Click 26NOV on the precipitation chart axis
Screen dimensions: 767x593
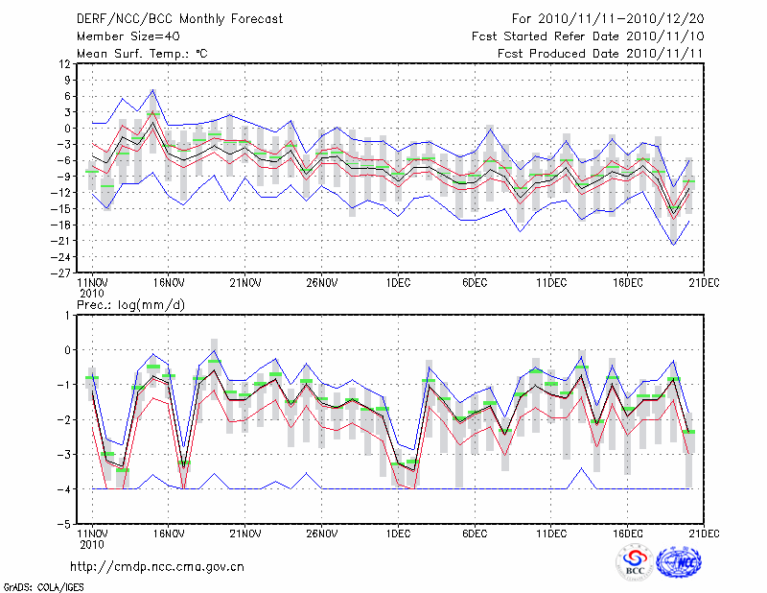click(x=321, y=533)
